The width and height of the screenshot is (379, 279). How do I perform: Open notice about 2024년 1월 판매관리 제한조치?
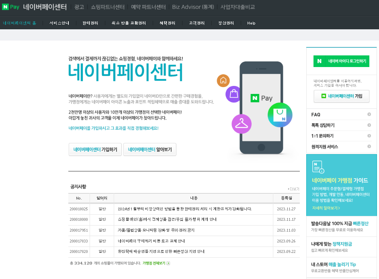click(184, 209)
